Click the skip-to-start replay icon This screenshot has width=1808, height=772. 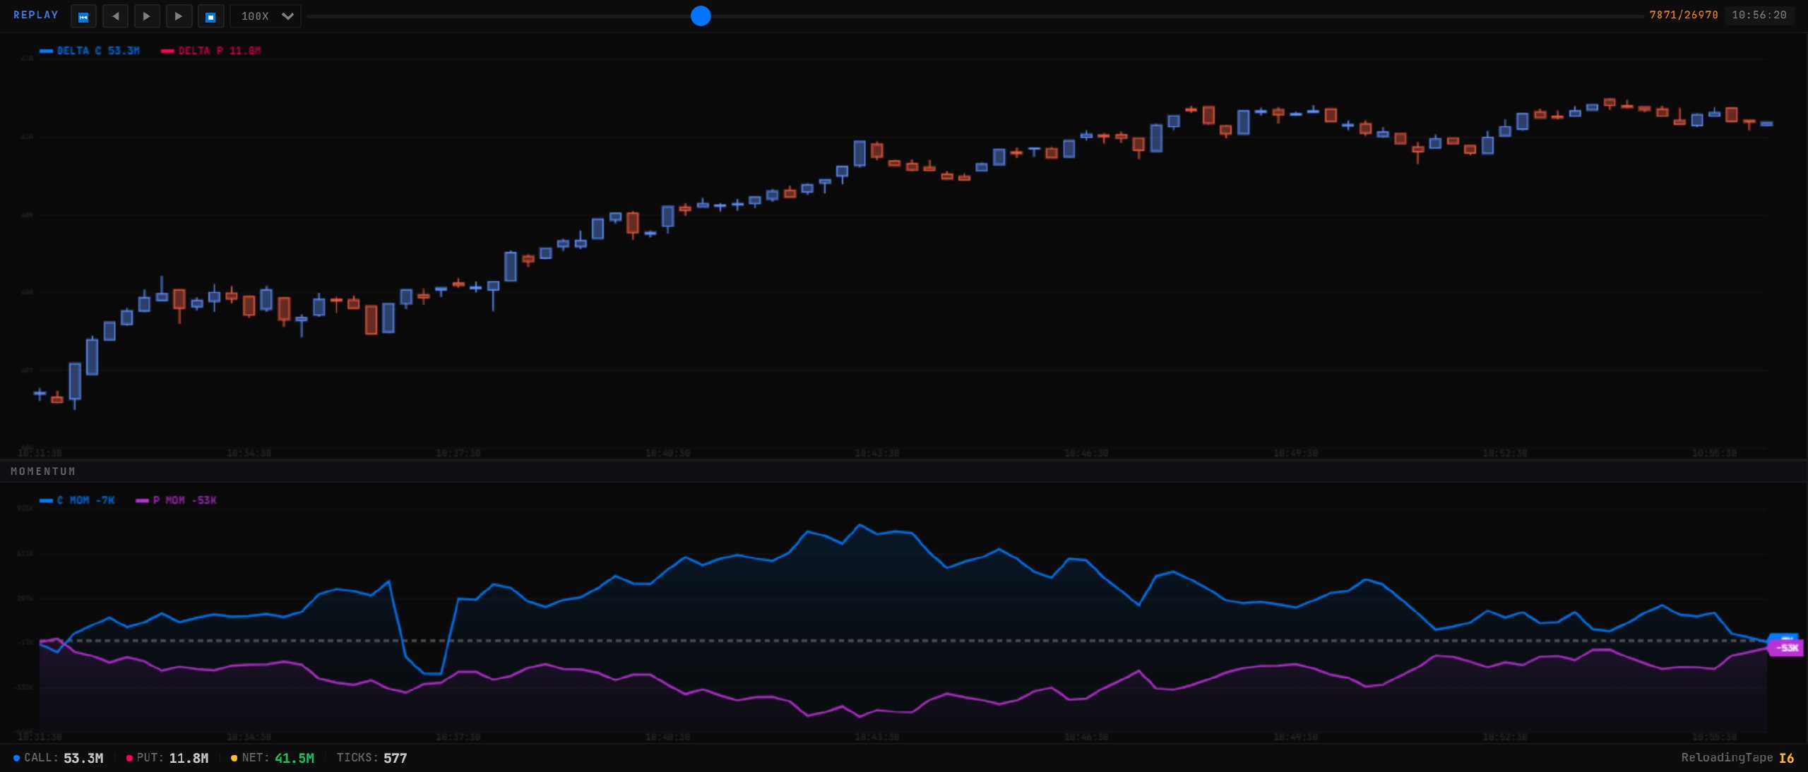83,16
